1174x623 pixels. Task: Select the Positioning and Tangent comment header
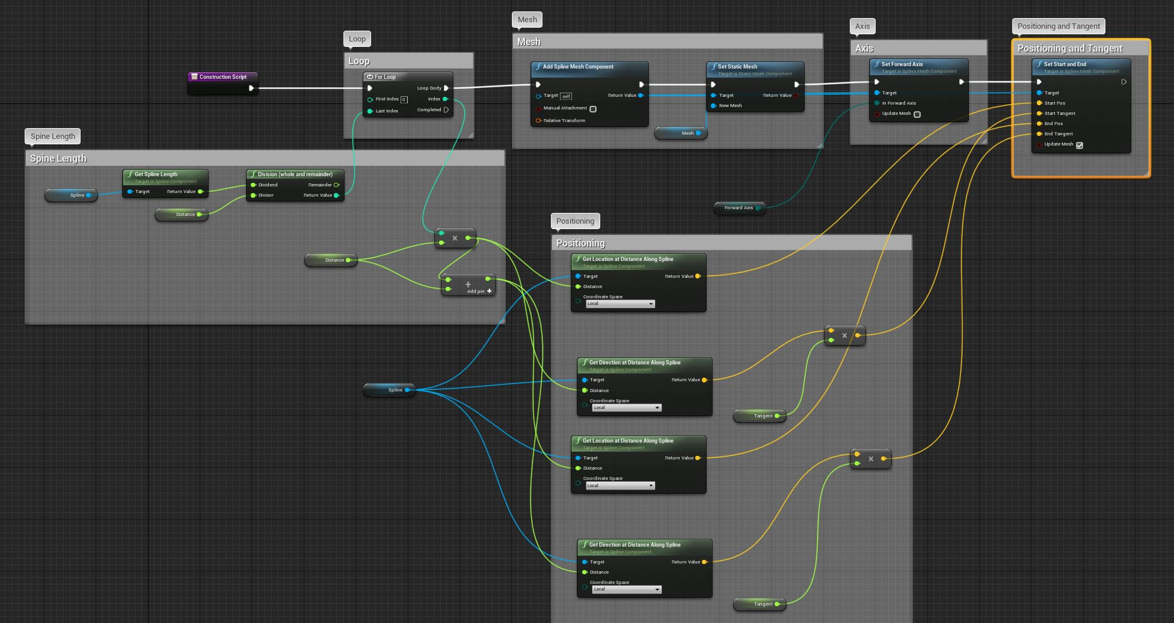pos(1081,48)
